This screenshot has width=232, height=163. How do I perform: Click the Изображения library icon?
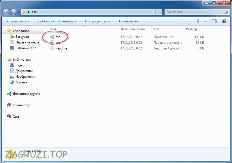(x=12, y=77)
